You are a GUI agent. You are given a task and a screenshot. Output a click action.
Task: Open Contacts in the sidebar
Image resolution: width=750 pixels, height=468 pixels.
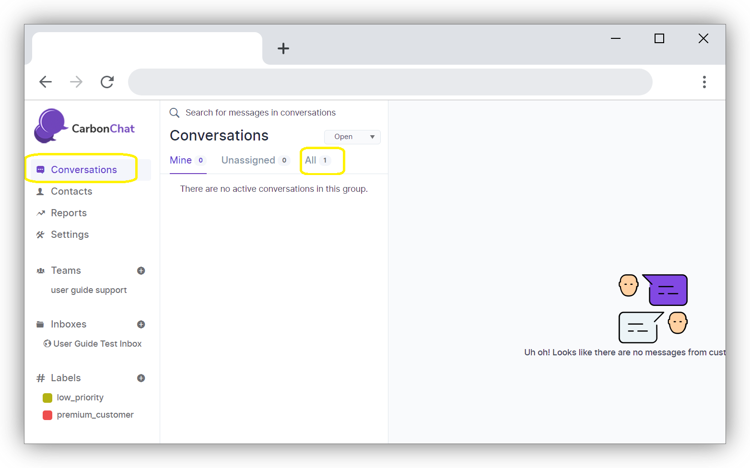point(71,191)
